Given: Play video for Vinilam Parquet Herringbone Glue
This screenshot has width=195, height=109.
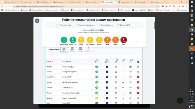Looking at the screenshot, I should [x=138, y=93].
